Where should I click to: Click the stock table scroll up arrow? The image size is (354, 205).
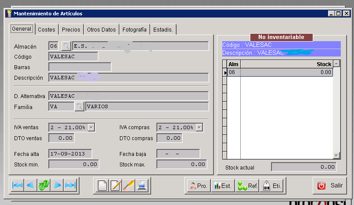[x=336, y=64]
